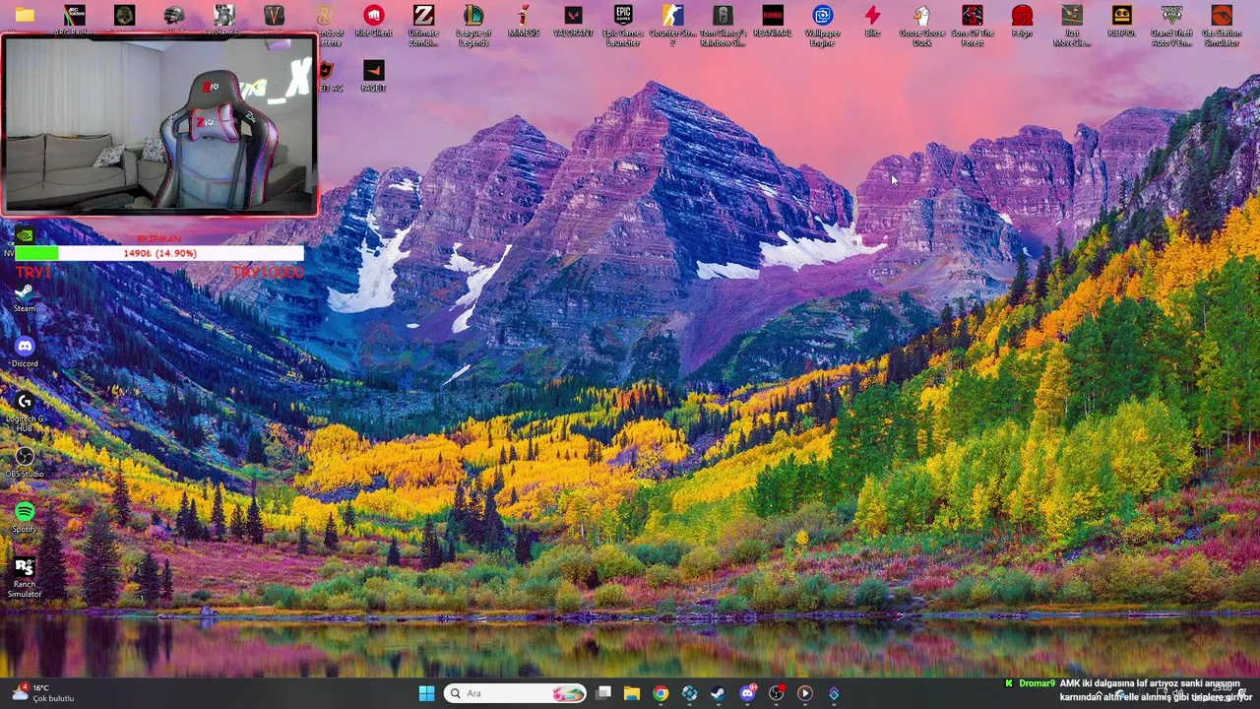Open the Logitech G HUB shortcut
Image resolution: width=1260 pixels, height=709 pixels.
[25, 412]
